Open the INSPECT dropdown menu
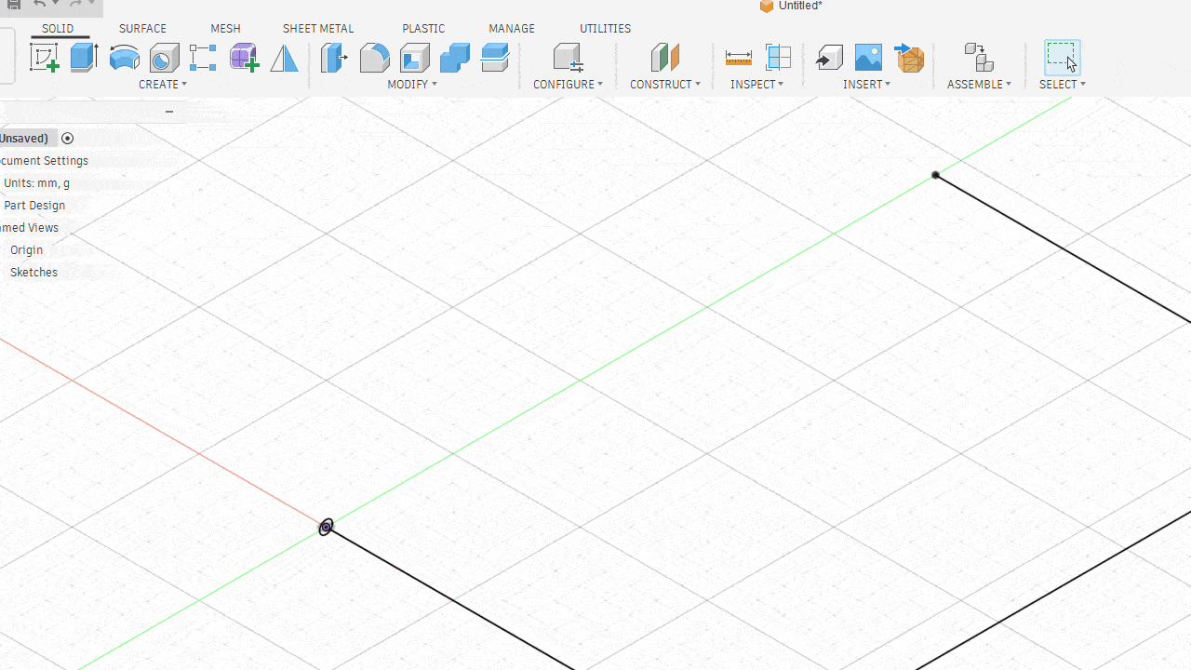This screenshot has height=670, width=1191. [x=756, y=85]
